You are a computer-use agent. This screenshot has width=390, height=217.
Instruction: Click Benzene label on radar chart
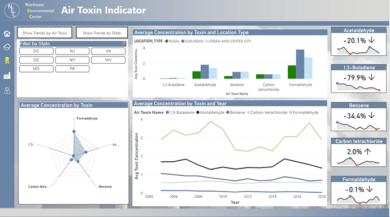105,187
